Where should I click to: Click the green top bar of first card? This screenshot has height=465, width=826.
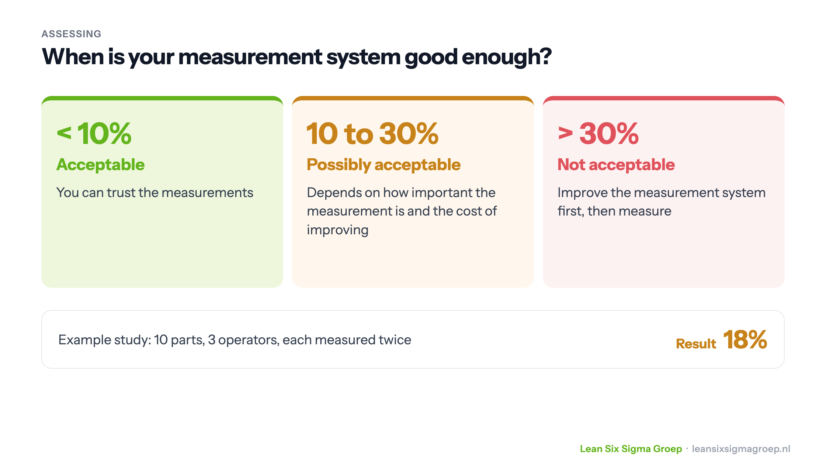[x=162, y=98]
